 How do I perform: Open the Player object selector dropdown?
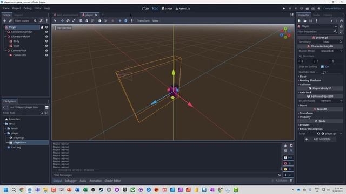(x=317, y=26)
